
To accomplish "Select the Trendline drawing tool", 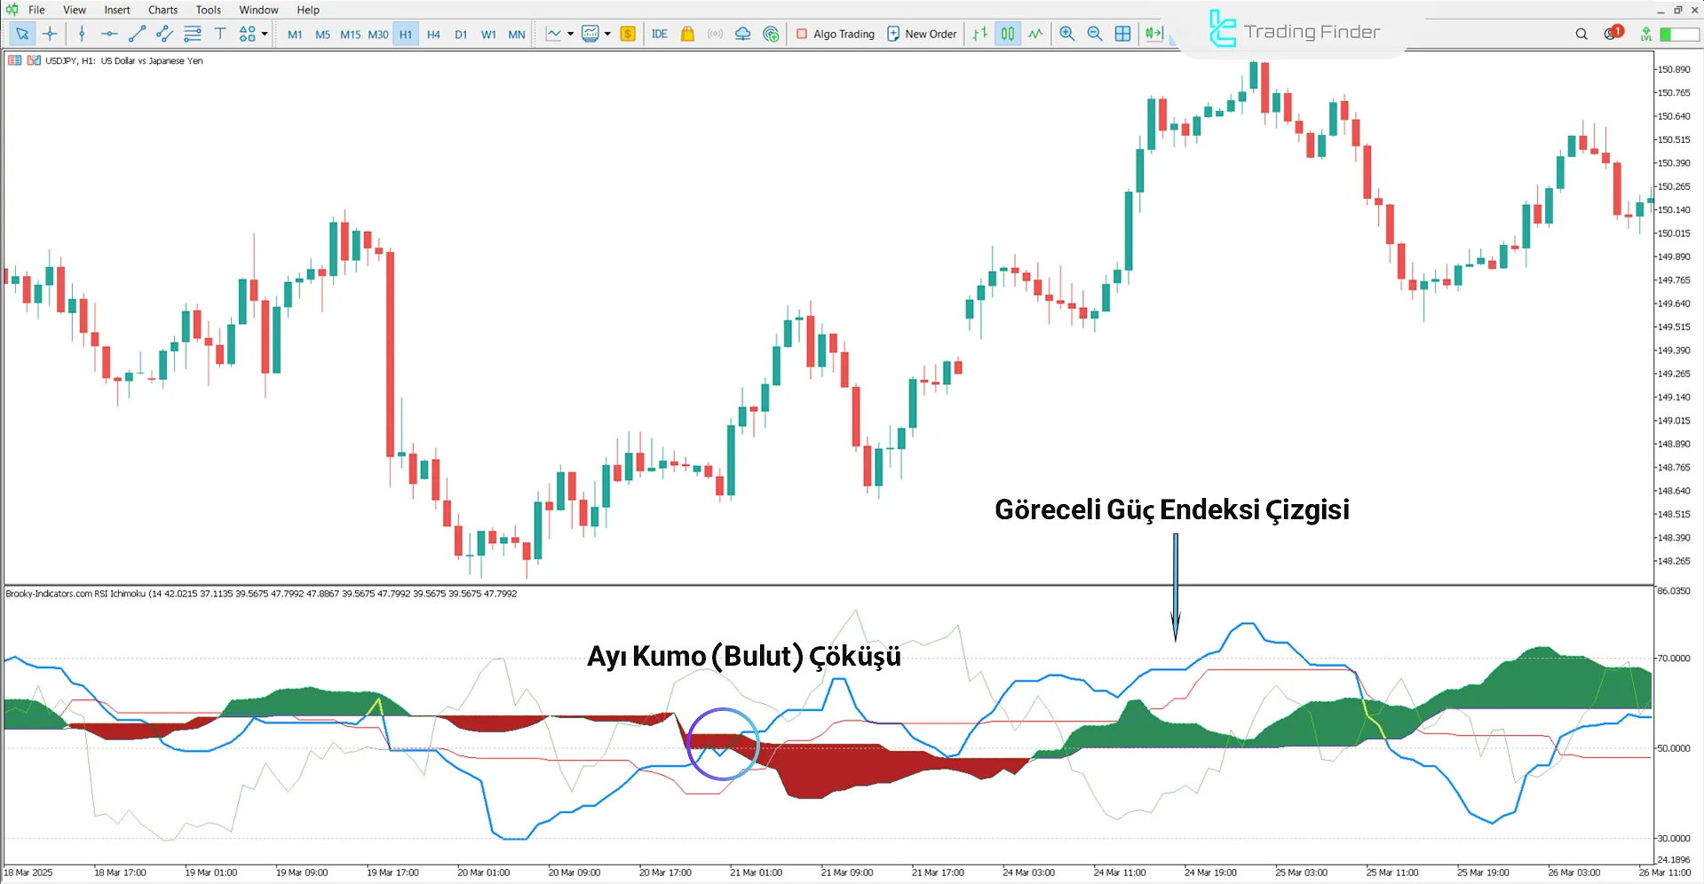I will (137, 34).
